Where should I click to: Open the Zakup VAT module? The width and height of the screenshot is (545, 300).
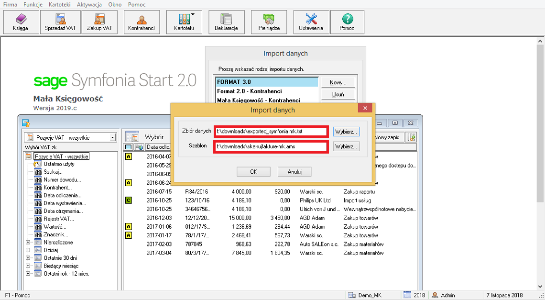click(99, 22)
